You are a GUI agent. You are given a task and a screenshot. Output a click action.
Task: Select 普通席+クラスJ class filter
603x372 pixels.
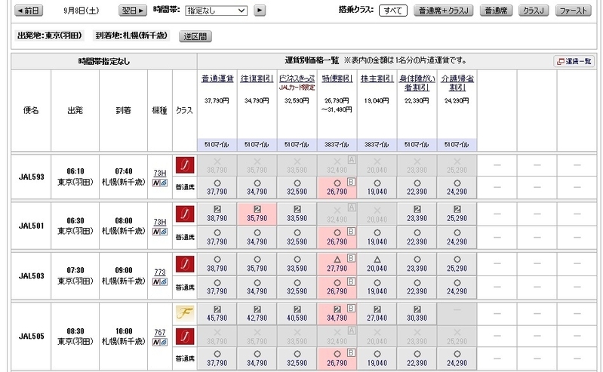(x=444, y=11)
